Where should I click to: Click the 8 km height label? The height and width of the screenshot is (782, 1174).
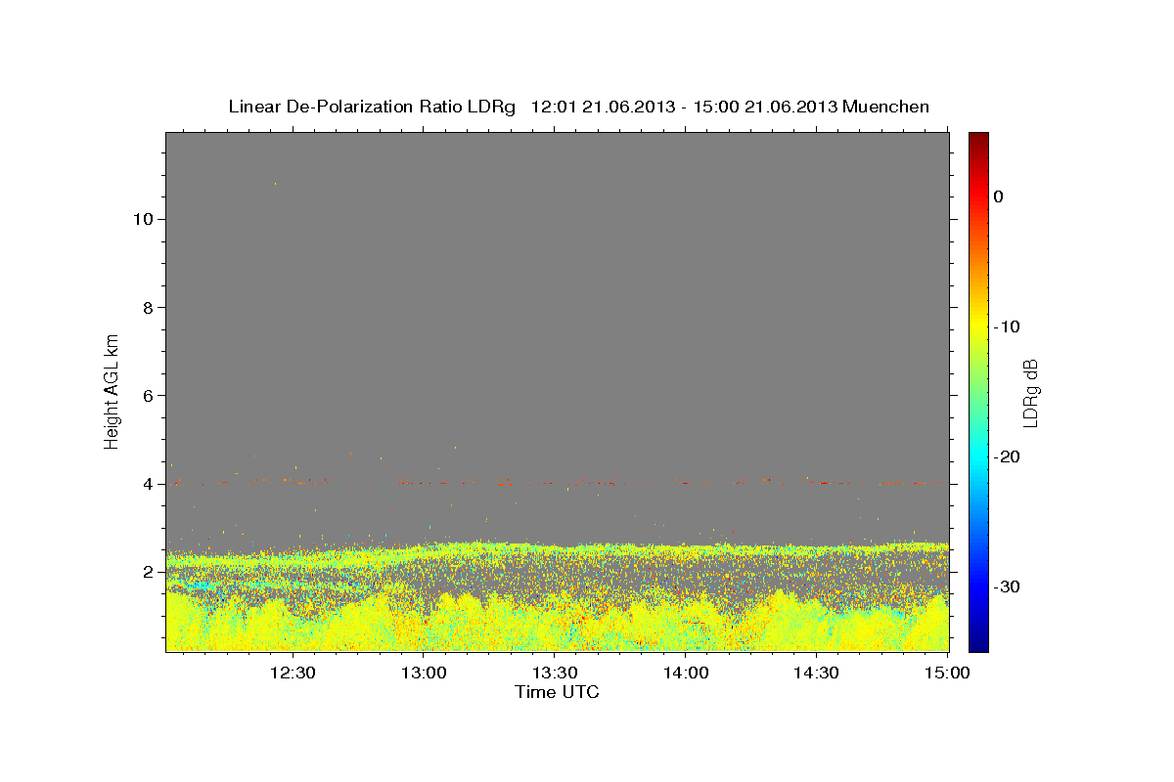[x=147, y=307]
